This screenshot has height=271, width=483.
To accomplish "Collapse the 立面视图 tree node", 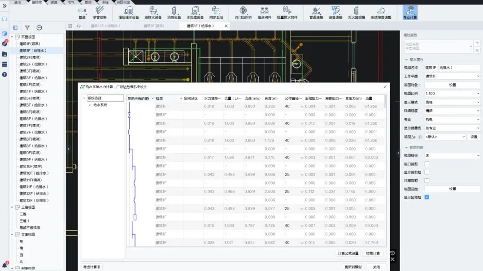I will pyautogui.click(x=12, y=234).
